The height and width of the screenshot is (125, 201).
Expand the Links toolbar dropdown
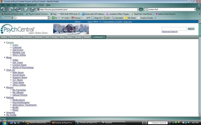[70, 18]
